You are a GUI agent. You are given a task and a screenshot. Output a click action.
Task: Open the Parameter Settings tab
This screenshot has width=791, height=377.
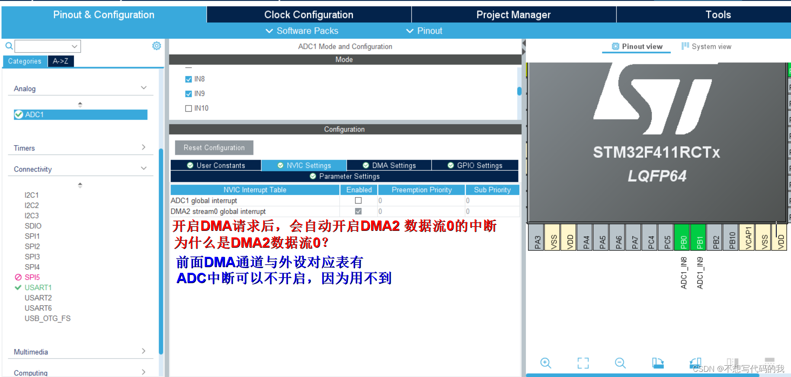pyautogui.click(x=345, y=176)
